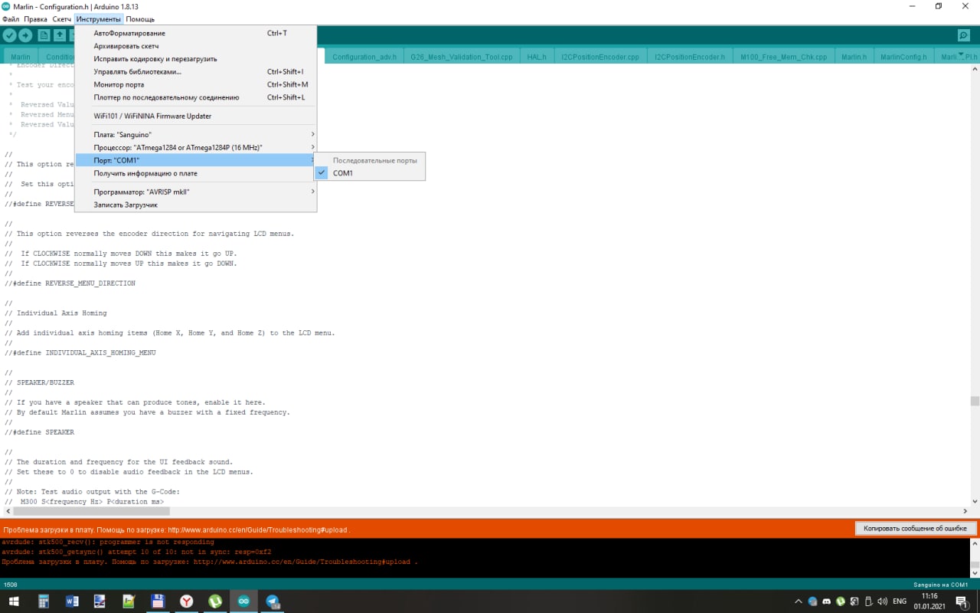
Task: Expand the Процессор ATmega1284 submenu
Action: pyautogui.click(x=195, y=147)
